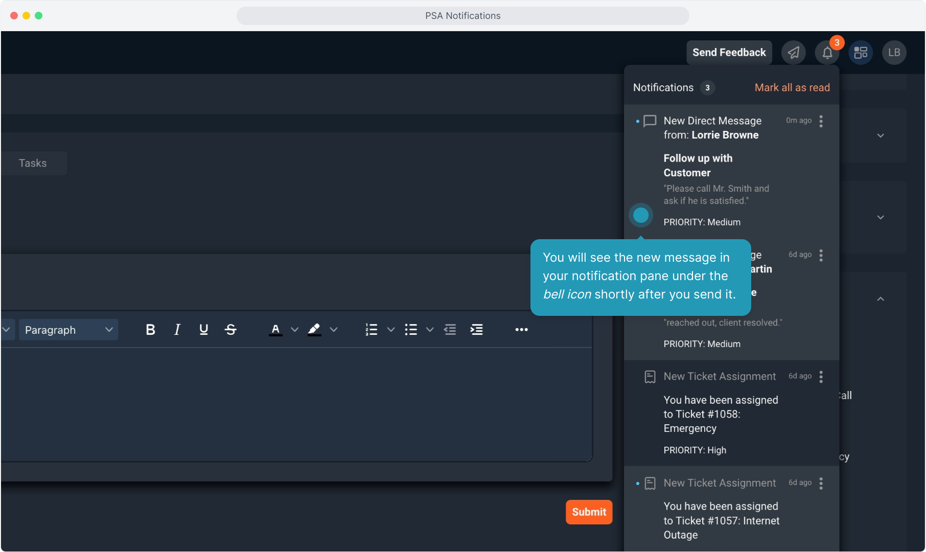Viewport: 926px width, 552px height.
Task: Expand the text color dropdown arrow
Action: pos(294,330)
